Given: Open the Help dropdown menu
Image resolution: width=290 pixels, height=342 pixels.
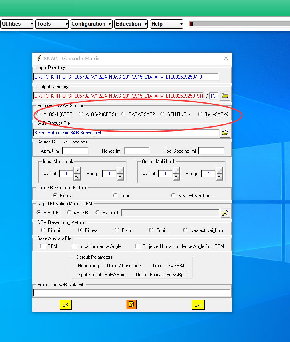Looking at the screenshot, I should tap(167, 24).
